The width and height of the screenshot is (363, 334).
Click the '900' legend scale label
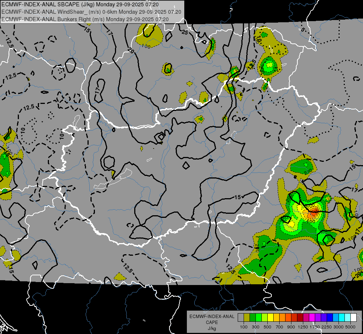pyautogui.click(x=291, y=327)
